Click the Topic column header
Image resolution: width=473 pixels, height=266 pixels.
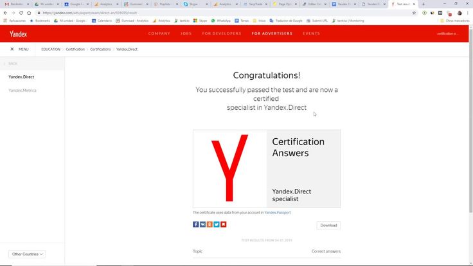tap(197, 251)
